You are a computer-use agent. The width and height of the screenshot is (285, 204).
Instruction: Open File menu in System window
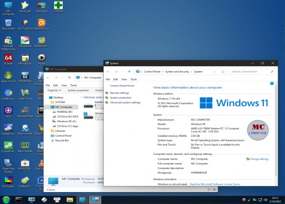108,79
